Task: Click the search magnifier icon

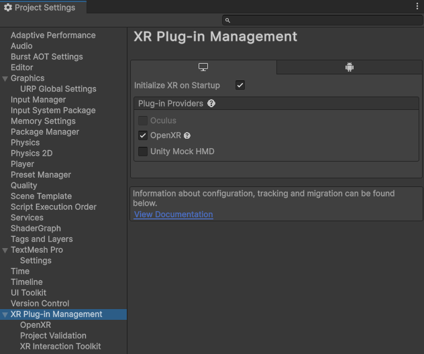Action: pos(227,20)
